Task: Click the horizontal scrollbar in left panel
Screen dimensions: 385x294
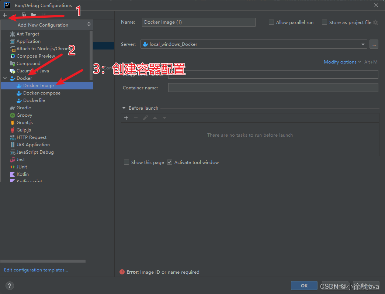Action: coord(43,261)
